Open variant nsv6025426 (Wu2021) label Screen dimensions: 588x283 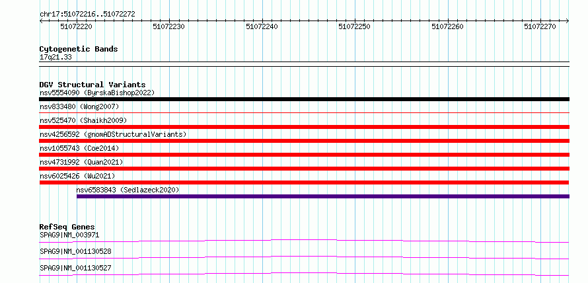click(77, 176)
